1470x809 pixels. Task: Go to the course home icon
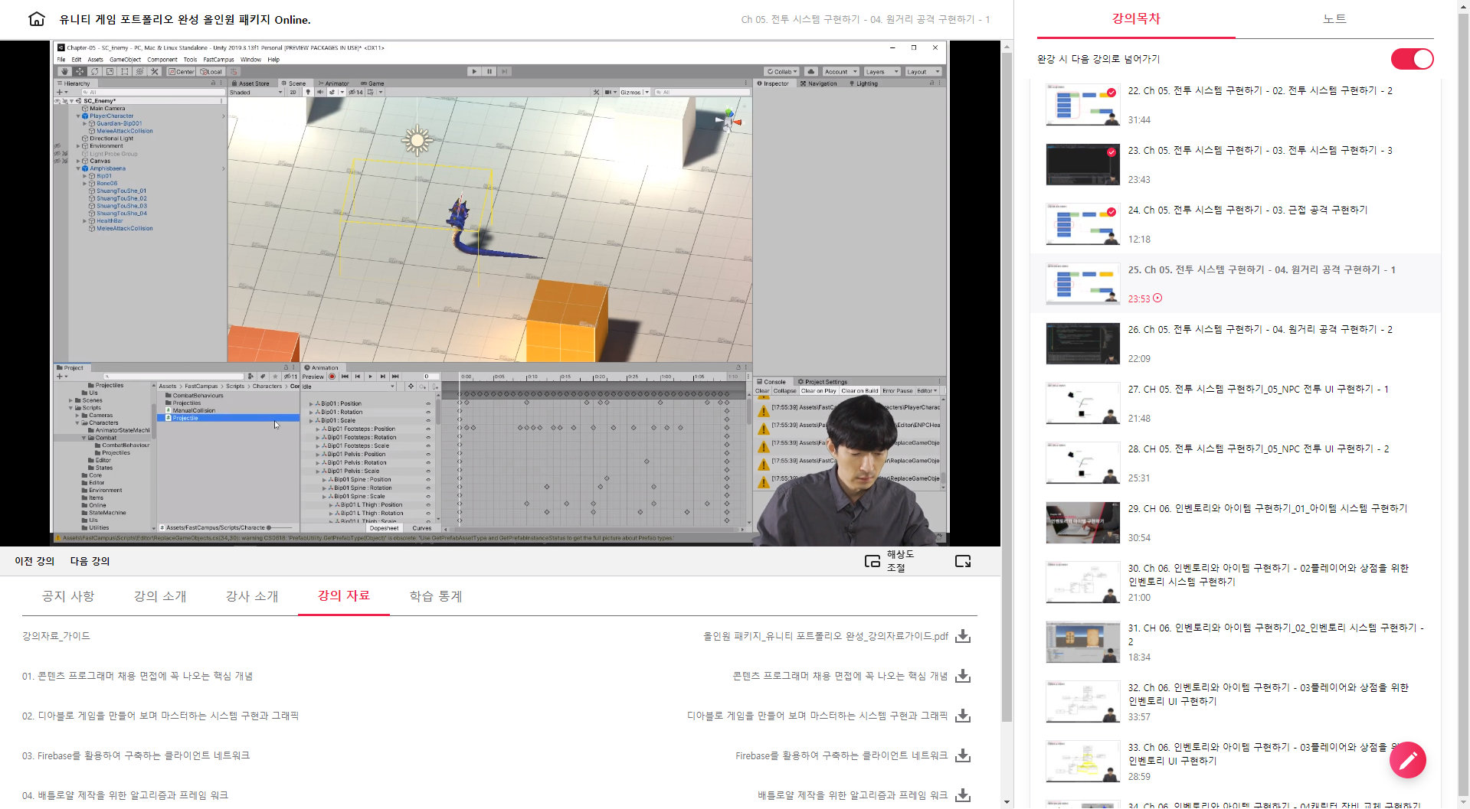[x=36, y=19]
